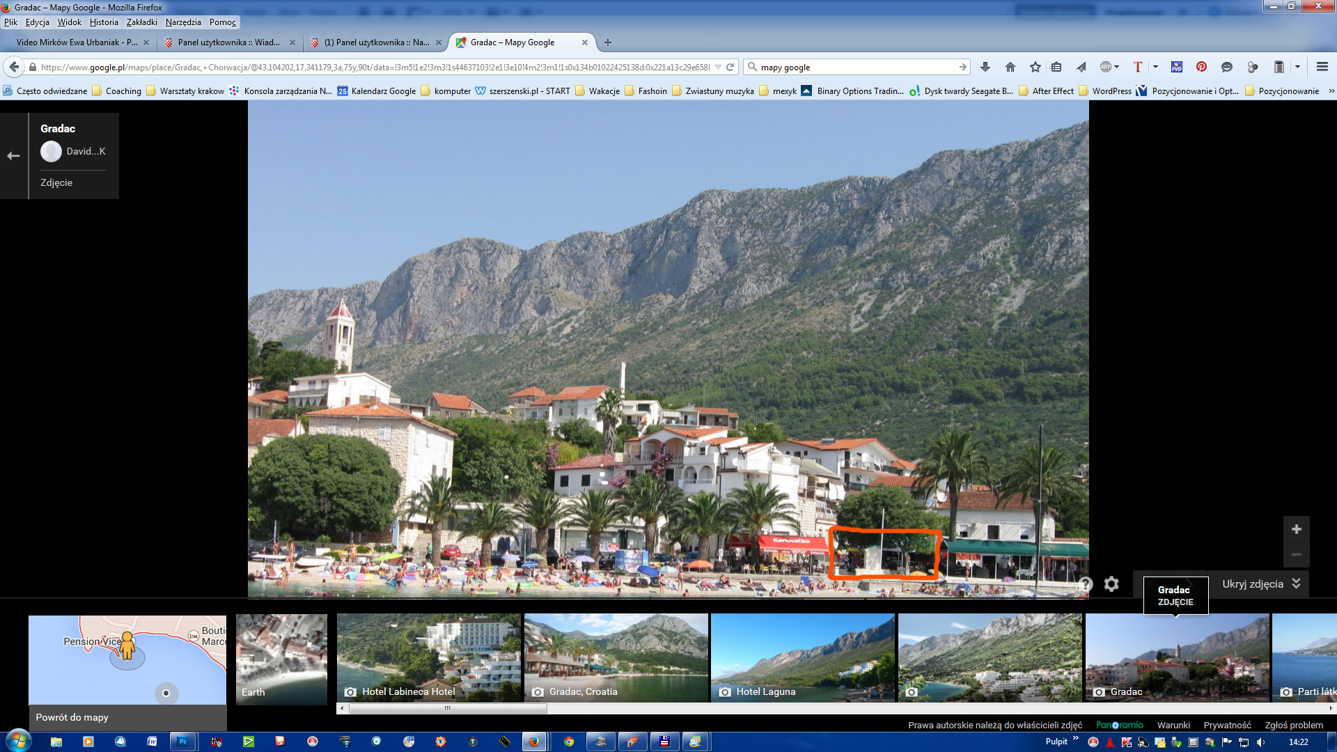Switch to Video Mirków Ewa Urbaniak tab
Image resolution: width=1337 pixels, height=752 pixels.
(77, 42)
